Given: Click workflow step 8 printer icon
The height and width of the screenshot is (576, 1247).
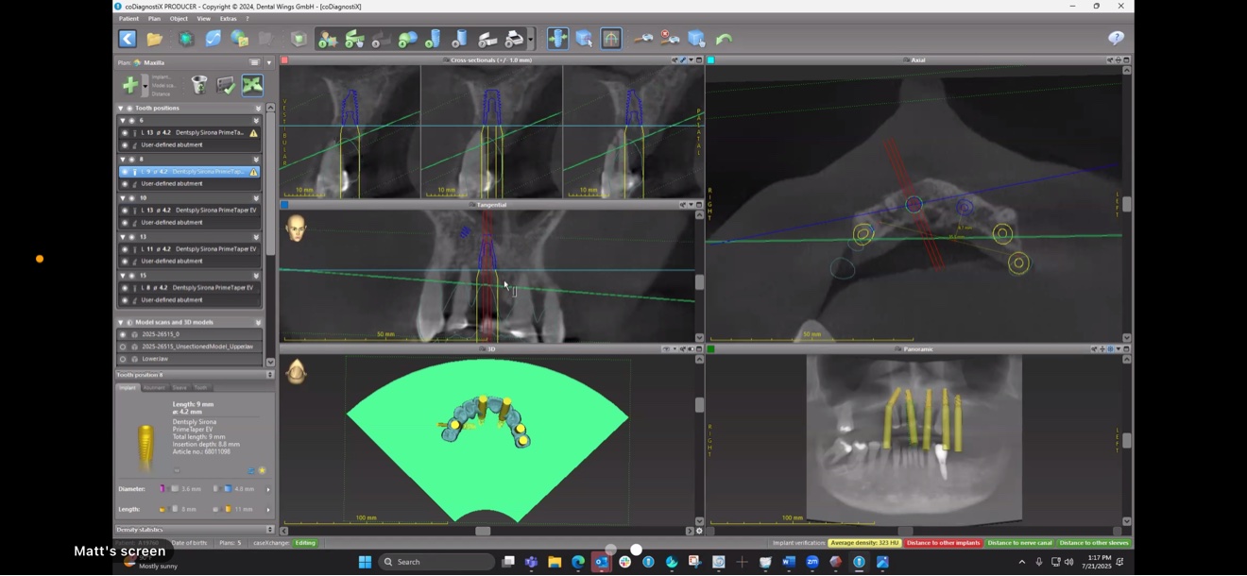Looking at the screenshot, I should tap(515, 39).
